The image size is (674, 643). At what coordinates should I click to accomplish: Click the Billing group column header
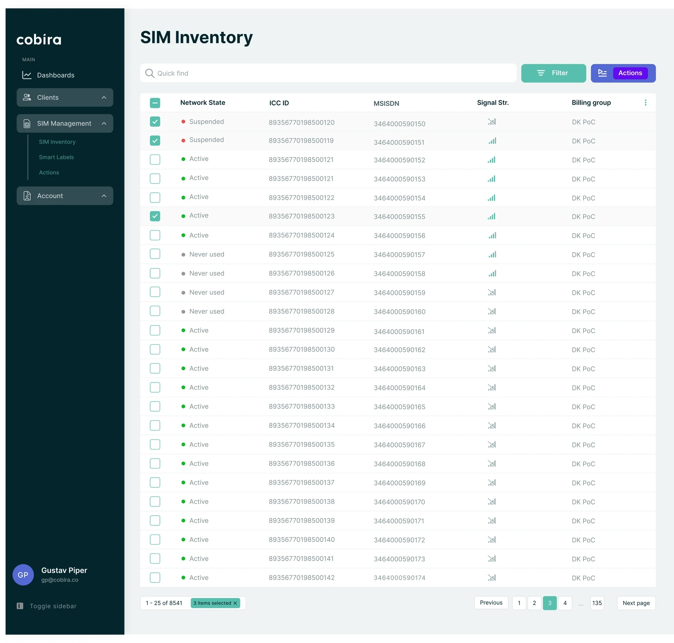coord(591,103)
